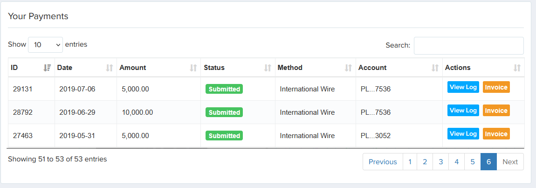The width and height of the screenshot is (536, 188).
Task: Go to pagination page 5
Action: coord(472,162)
